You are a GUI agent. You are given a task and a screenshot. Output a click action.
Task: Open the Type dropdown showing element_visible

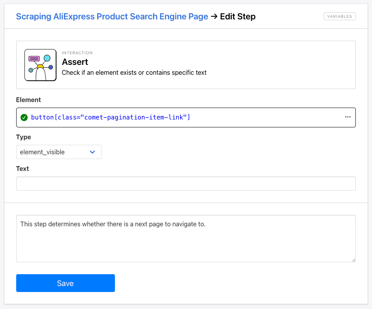coord(58,152)
